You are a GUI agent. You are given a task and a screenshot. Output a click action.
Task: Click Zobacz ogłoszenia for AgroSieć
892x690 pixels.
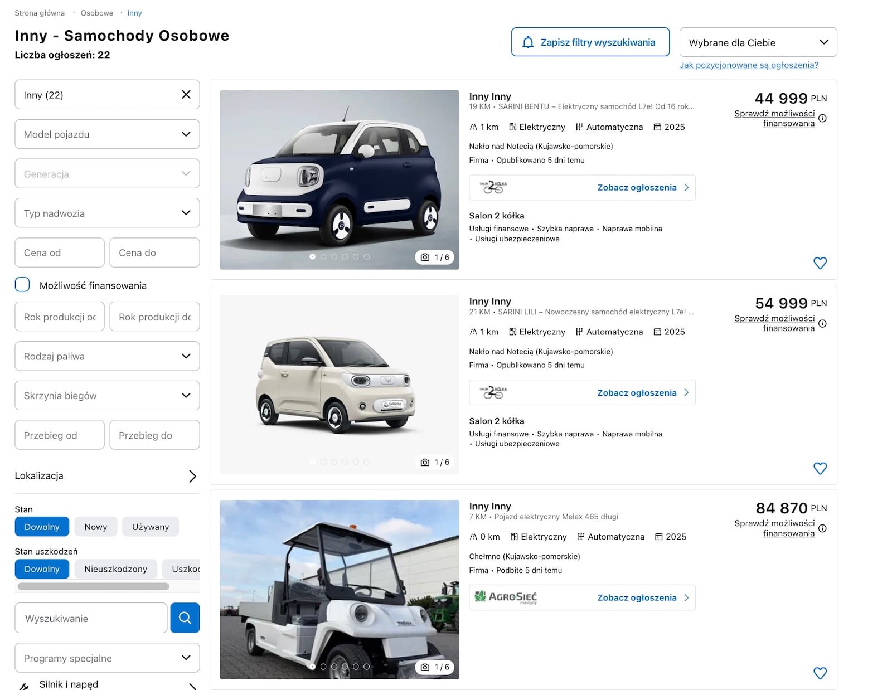pos(643,597)
